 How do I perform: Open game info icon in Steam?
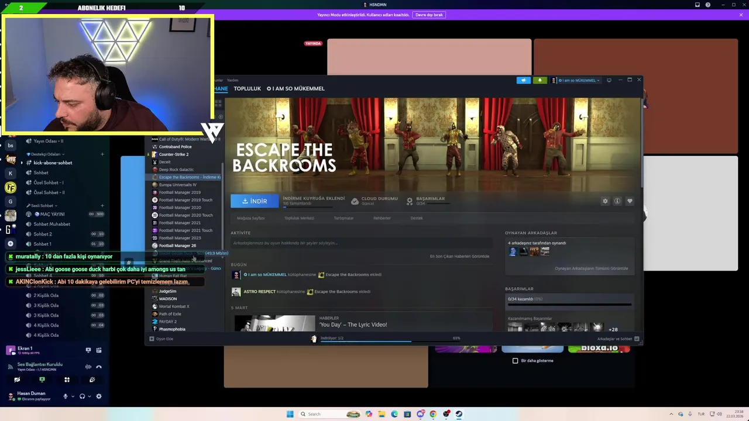point(617,201)
